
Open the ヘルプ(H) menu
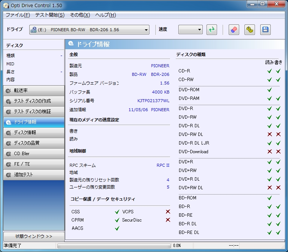click(x=106, y=15)
